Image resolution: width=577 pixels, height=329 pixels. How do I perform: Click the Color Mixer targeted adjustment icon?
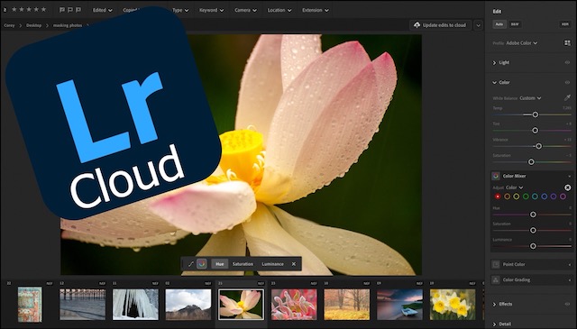point(567,187)
